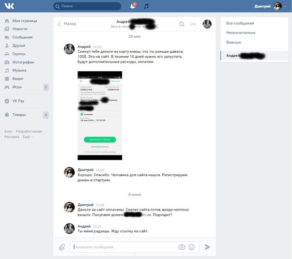Screen dimensions: 292x259
Task: Open Друзья in the left sidebar
Action: point(18,46)
